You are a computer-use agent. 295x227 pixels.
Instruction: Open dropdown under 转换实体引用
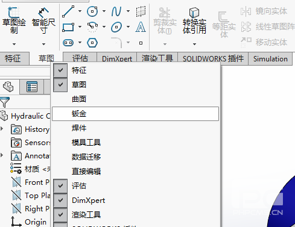(x=194, y=44)
